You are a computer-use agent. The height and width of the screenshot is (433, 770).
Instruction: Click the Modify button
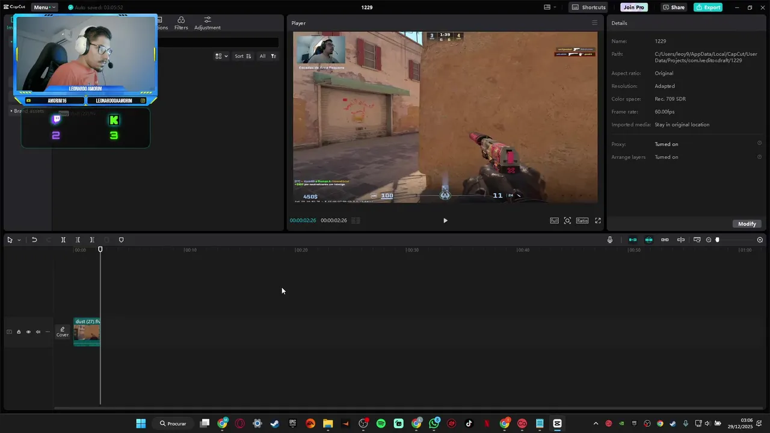coord(747,224)
